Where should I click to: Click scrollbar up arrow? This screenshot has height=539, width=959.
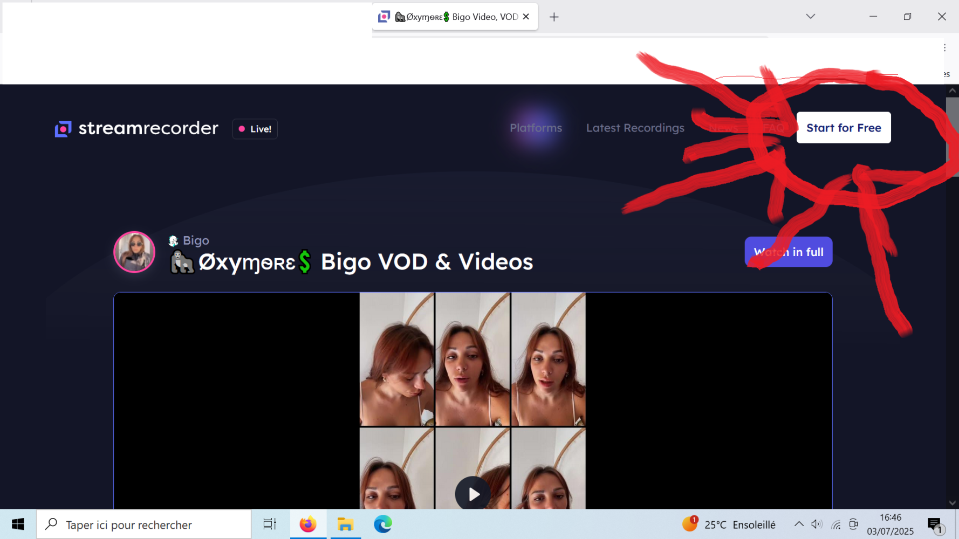[x=953, y=91]
